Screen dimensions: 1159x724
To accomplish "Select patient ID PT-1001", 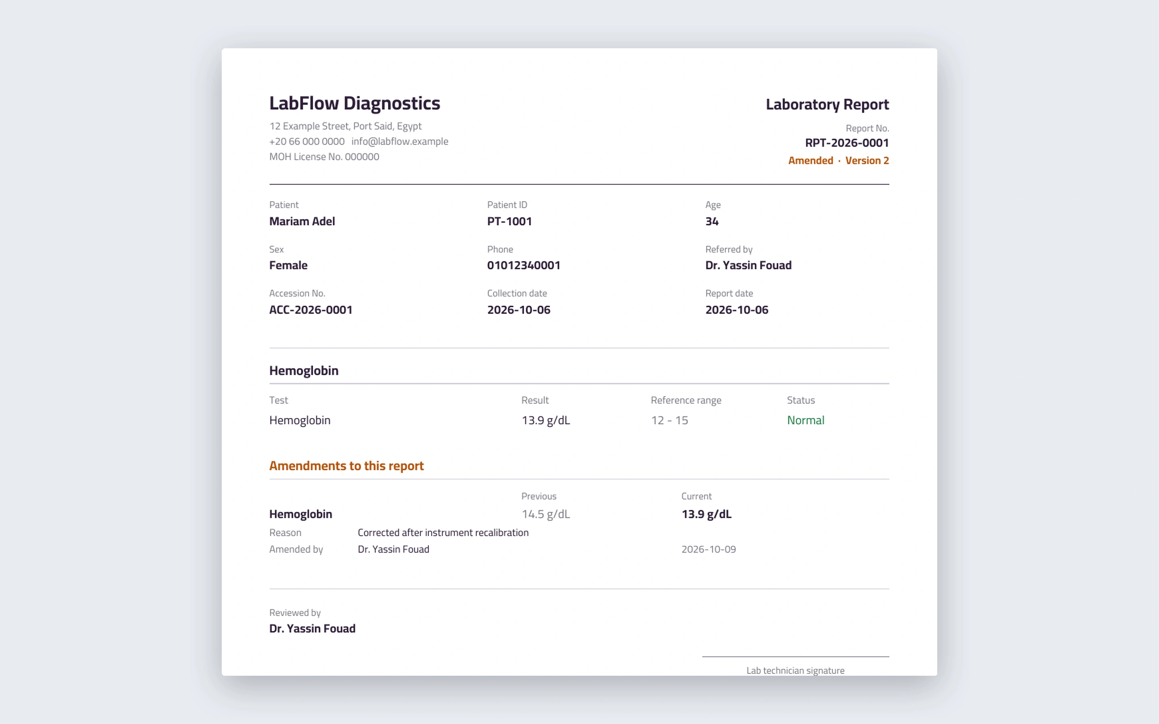I will point(509,221).
